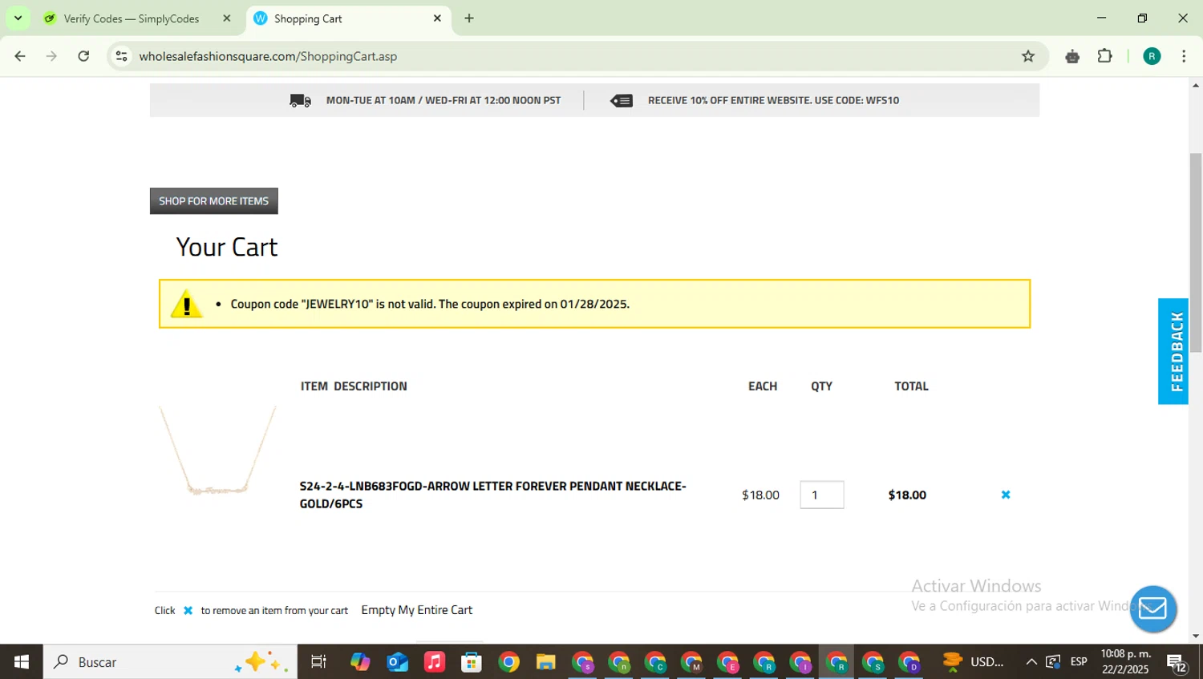Click the warning triangle icon
Screen dimensions: 1203x679
(186, 304)
